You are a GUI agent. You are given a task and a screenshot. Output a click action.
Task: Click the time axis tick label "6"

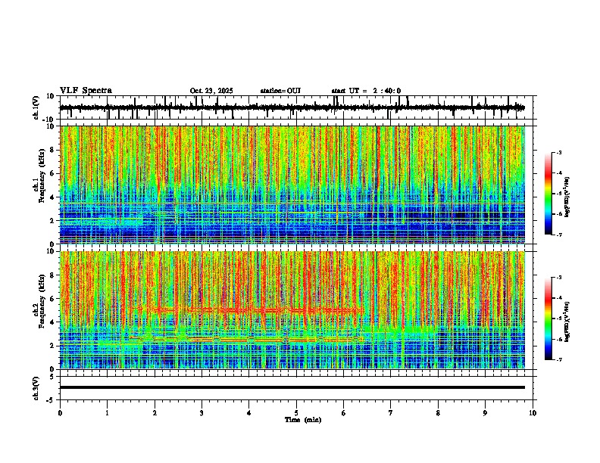coord(343,413)
